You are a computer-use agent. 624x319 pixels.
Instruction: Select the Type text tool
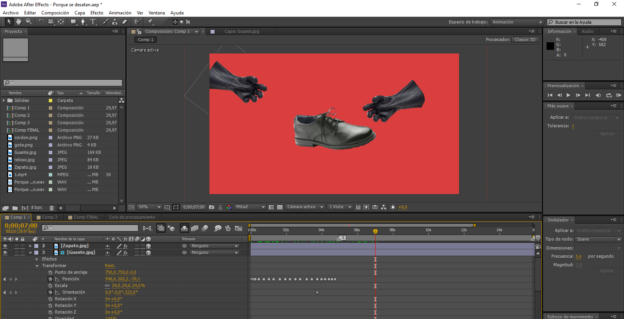[x=93, y=22]
